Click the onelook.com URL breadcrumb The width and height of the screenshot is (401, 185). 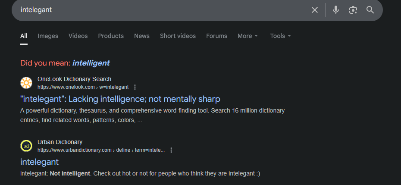point(83,87)
